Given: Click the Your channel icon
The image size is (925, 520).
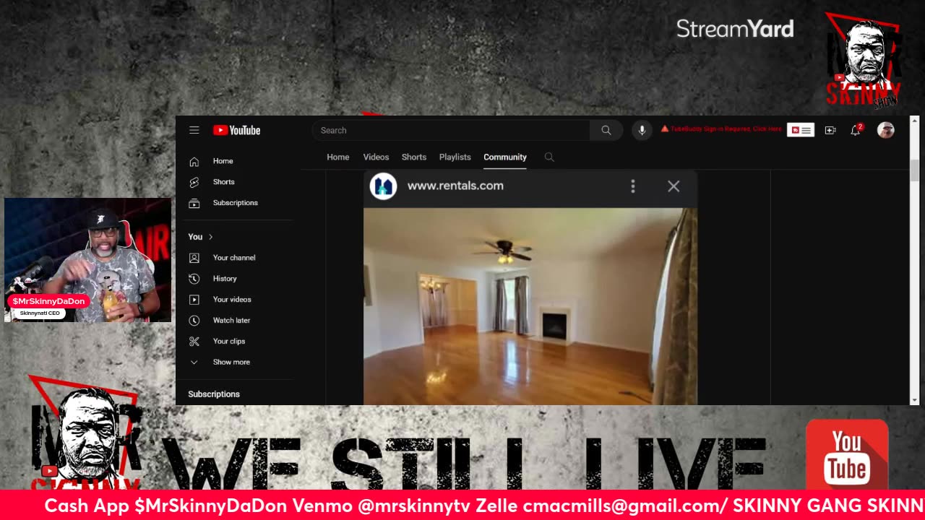Looking at the screenshot, I should click(194, 258).
